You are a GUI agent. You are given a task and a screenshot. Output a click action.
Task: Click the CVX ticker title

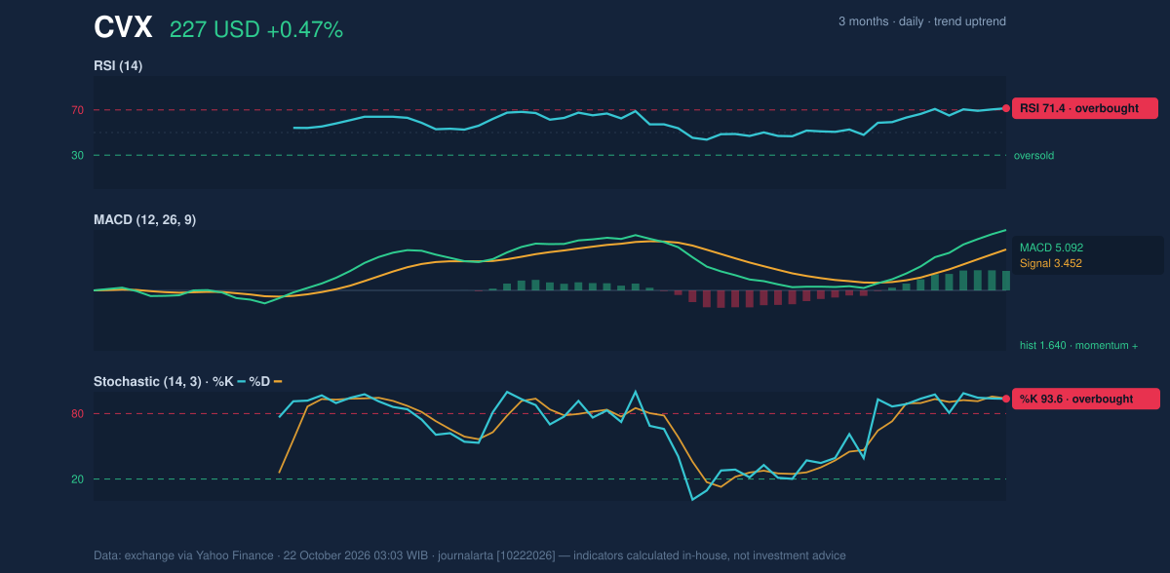(123, 28)
